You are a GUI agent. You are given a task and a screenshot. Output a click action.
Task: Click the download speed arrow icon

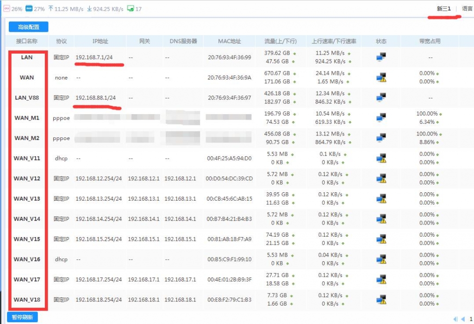coord(90,9)
